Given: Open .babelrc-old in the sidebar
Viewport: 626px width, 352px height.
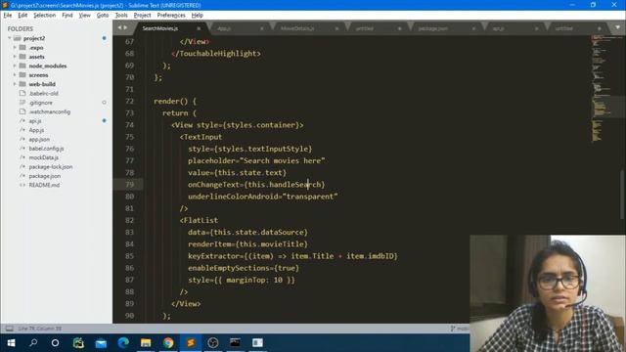Looking at the screenshot, I should tap(43, 94).
